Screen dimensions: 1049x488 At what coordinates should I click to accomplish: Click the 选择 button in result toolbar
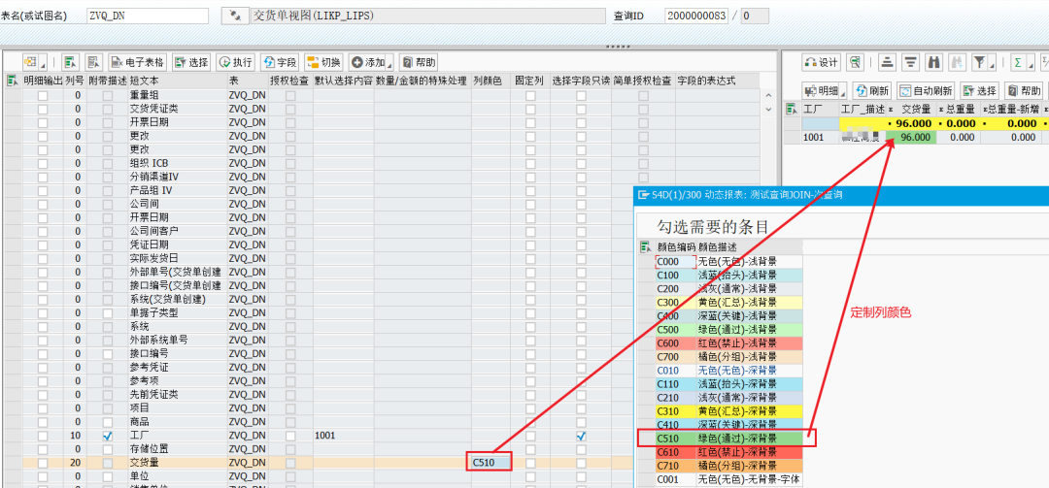[x=980, y=90]
